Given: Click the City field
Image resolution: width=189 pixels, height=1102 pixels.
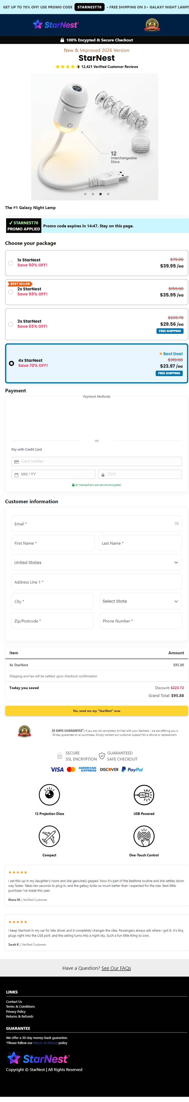Looking at the screenshot, I should [x=53, y=602].
